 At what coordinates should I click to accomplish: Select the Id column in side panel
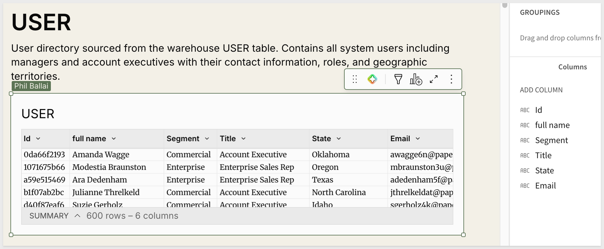(x=539, y=110)
